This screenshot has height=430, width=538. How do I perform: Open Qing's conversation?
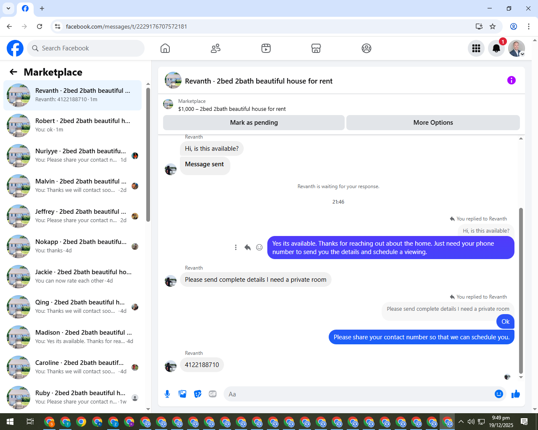point(72,307)
